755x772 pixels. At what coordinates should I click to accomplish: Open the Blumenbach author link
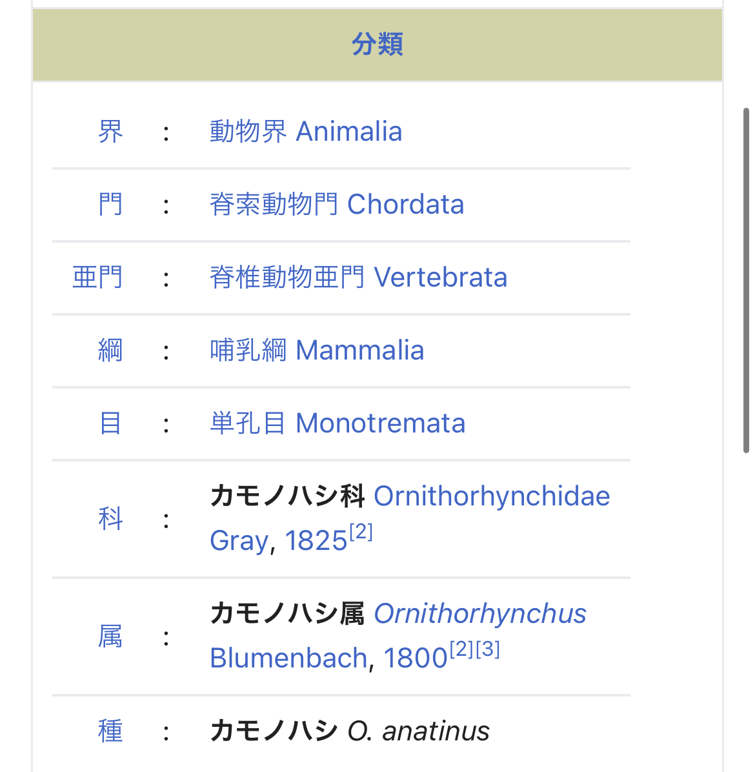pyautogui.click(x=288, y=658)
